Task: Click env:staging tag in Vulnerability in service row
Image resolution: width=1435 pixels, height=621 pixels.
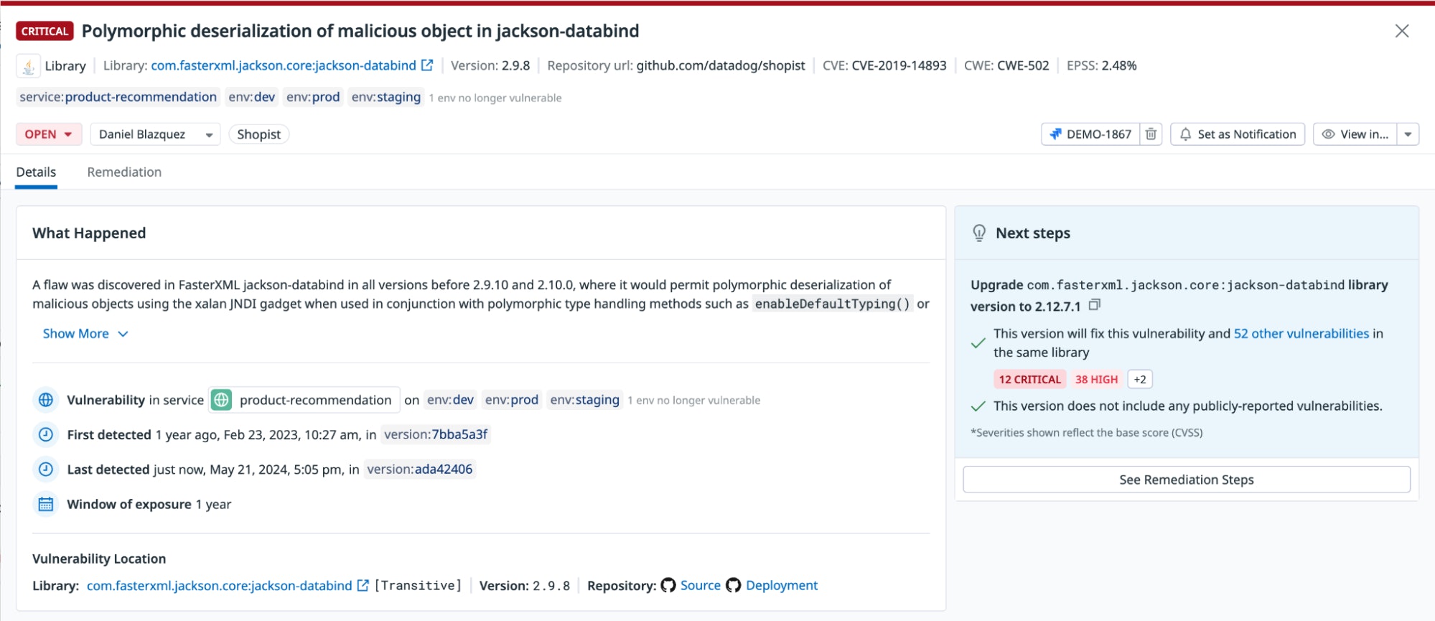Action: [x=585, y=400]
